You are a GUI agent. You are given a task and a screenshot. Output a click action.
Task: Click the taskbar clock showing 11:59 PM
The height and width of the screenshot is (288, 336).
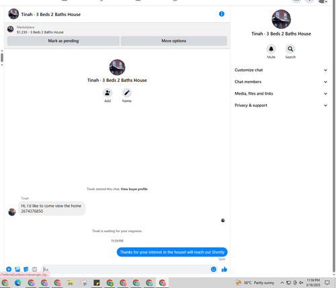pyautogui.click(x=313, y=283)
